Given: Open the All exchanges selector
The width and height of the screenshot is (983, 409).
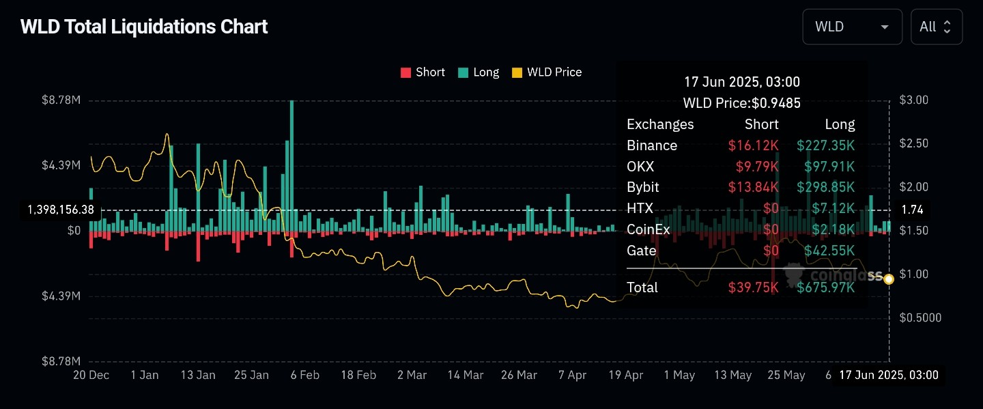Looking at the screenshot, I should (x=937, y=27).
